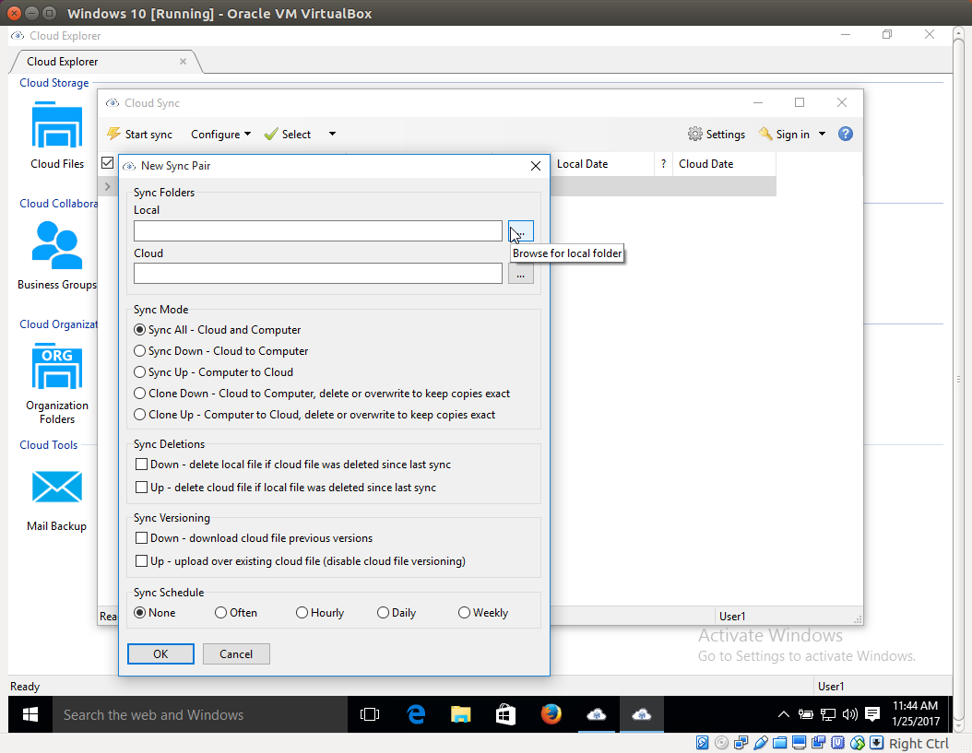Screen dimensions: 972x753
Task: Open File Explorer from taskbar
Action: [460, 714]
